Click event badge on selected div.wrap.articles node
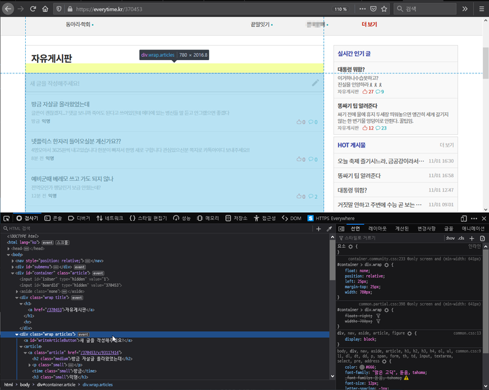Viewport: 489px width, 390px height. click(x=83, y=334)
